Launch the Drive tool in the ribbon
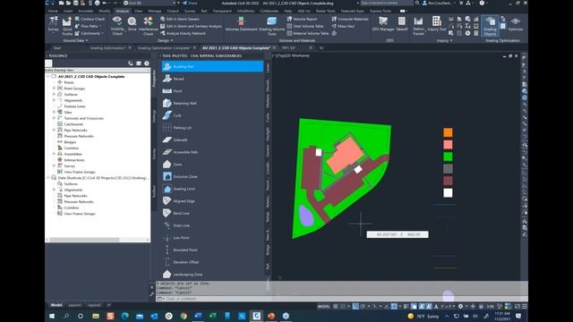 coord(132,24)
